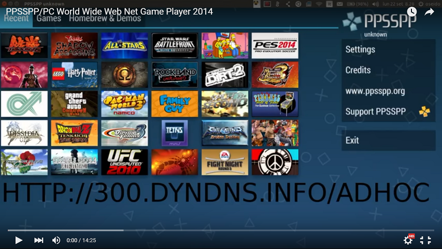Viewport: 442px width, 249px height.
Task: Open WWE All Stars game tile
Action: click(x=124, y=46)
